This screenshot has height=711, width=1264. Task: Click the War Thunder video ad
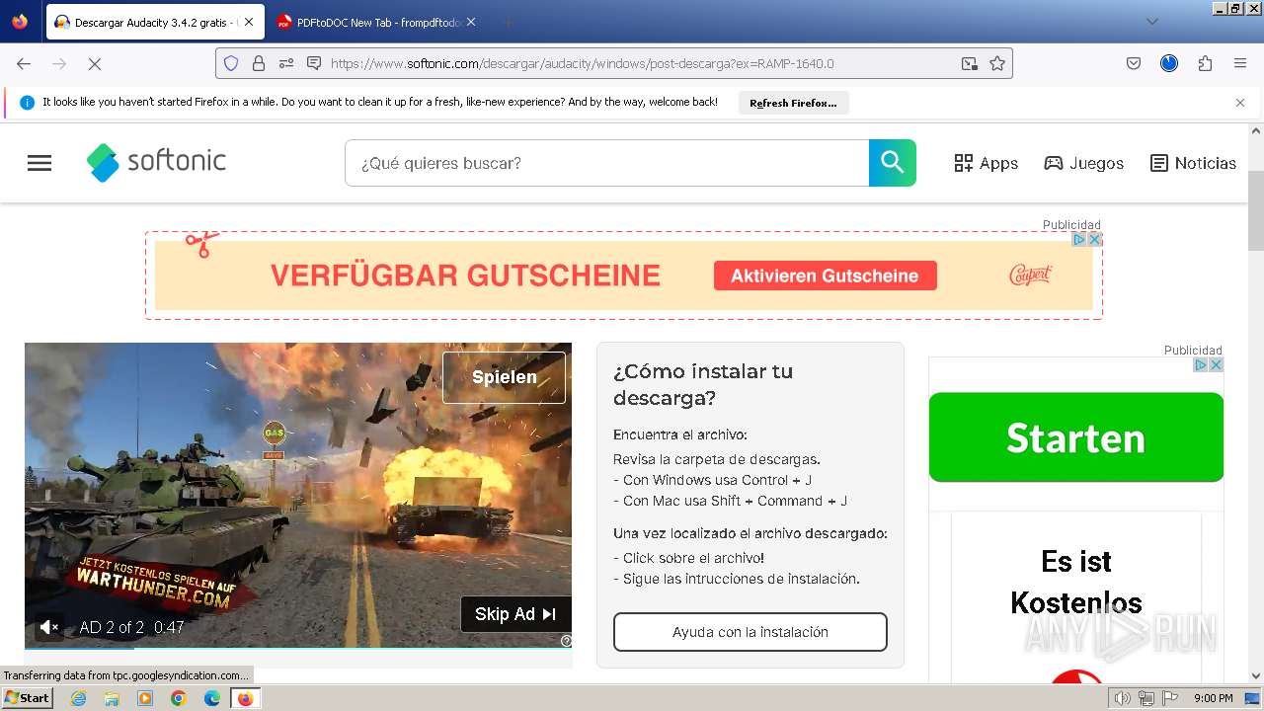pos(298,494)
